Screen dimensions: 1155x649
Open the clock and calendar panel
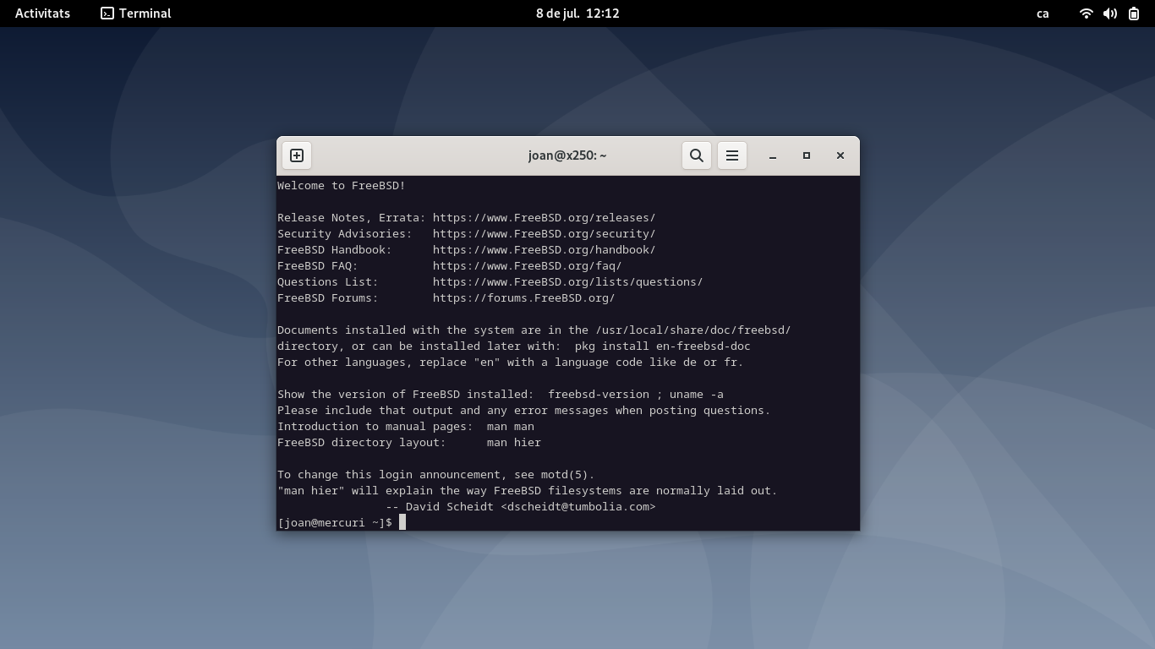(577, 14)
